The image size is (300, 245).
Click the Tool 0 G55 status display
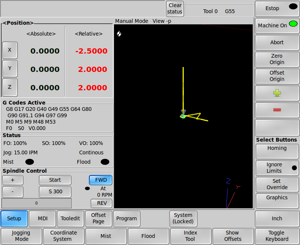(x=219, y=10)
